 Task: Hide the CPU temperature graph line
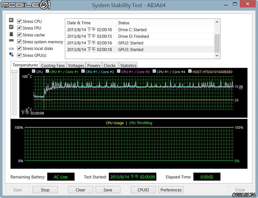[x=33, y=71]
